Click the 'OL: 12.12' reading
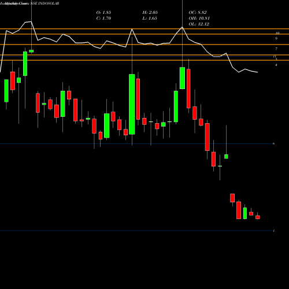The height and width of the screenshot is (289, 289). point(199,24)
